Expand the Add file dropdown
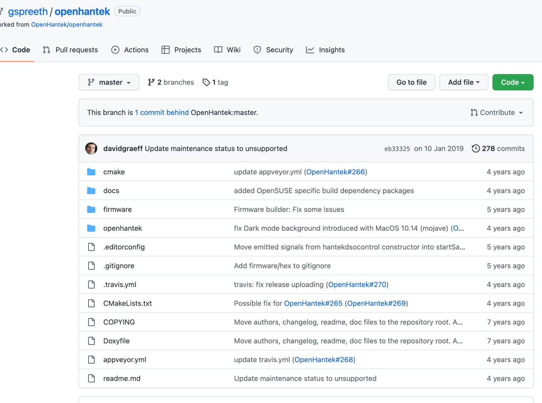542x403 pixels. (x=464, y=83)
